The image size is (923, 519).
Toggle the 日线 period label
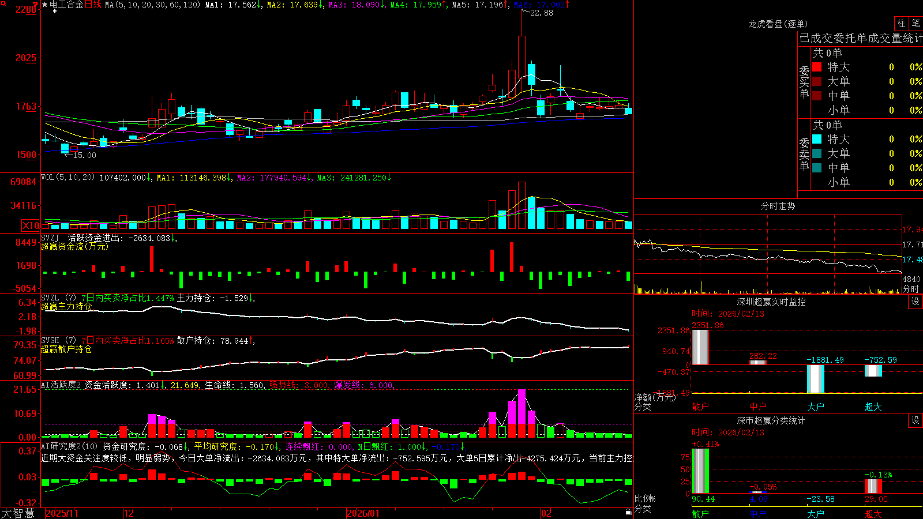[93, 5]
